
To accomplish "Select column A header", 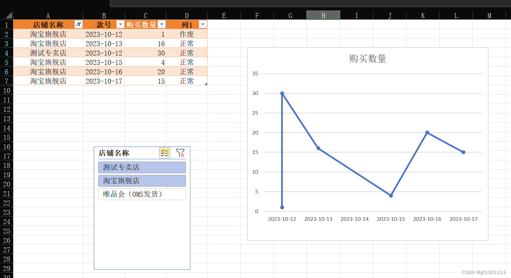I will tap(48, 15).
